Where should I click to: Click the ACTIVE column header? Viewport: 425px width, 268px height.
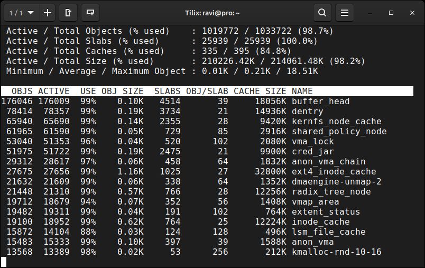click(x=54, y=91)
